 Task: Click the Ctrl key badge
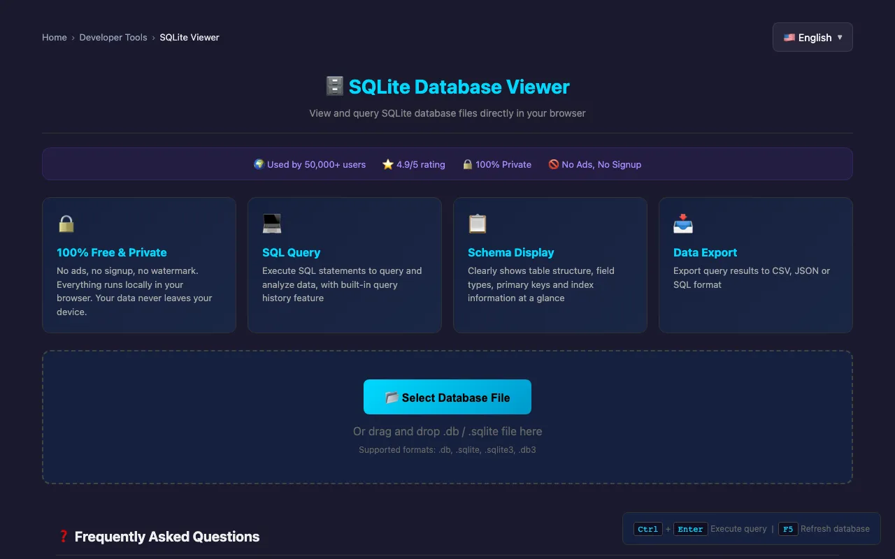pyautogui.click(x=648, y=529)
